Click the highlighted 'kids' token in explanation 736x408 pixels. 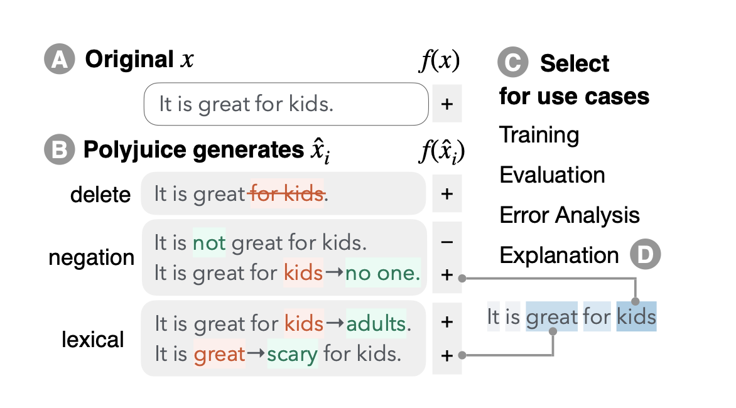636,317
